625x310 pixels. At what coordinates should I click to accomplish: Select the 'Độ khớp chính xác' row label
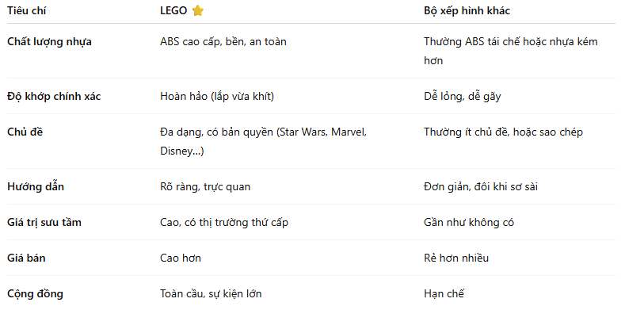coord(54,97)
